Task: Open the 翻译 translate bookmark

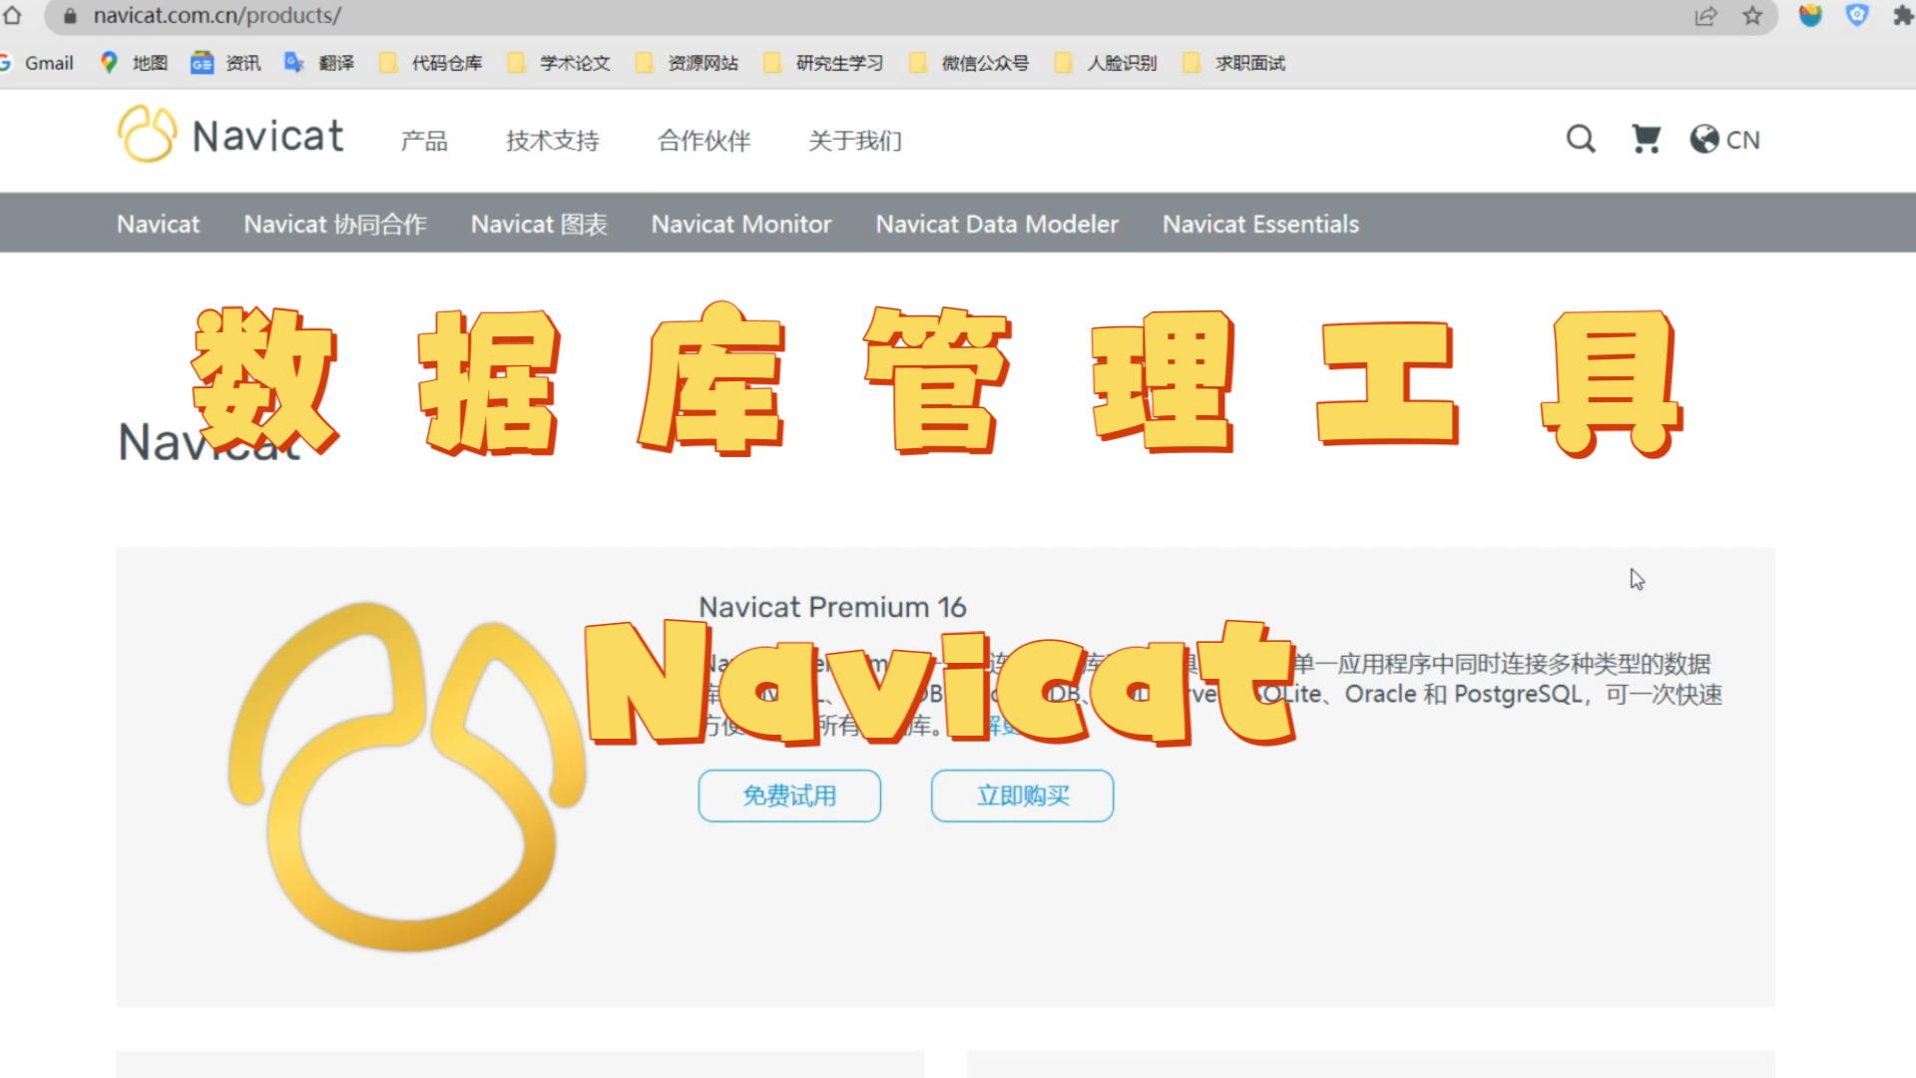Action: coord(319,63)
